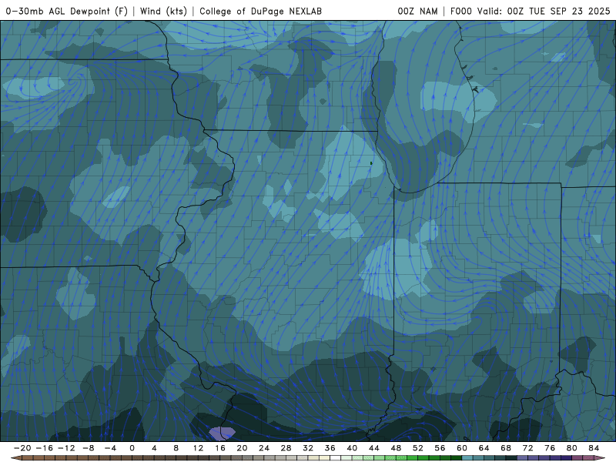Click the '00Z NAM' model label
The width and height of the screenshot is (616, 462).
(417, 11)
